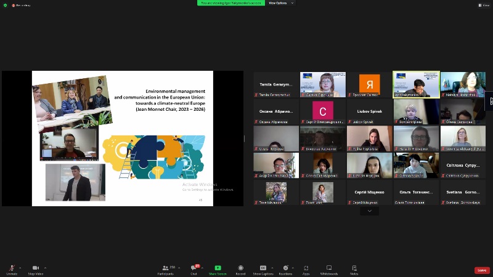Viewport: 493px width, 277px height.
Task: Switch layout using the View button
Action: tap(484, 5)
